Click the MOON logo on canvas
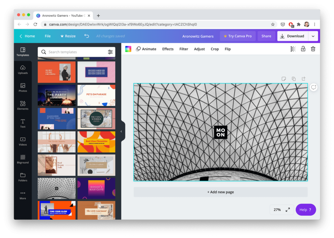 (220, 132)
